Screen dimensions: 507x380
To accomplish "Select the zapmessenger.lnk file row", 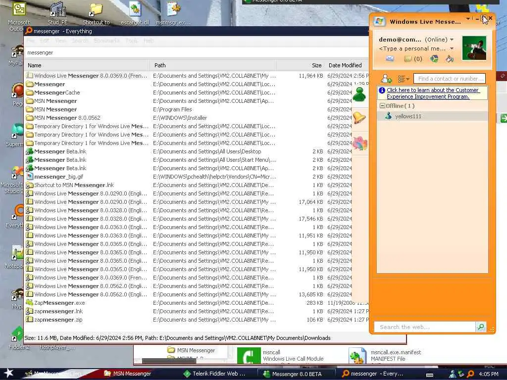I will point(196,311).
